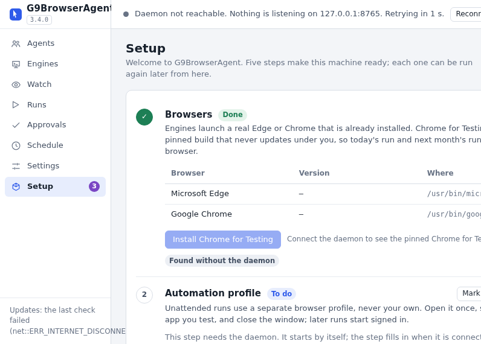481x344 pixels.
Task: Click the Where column header
Action: pyautogui.click(x=440, y=173)
